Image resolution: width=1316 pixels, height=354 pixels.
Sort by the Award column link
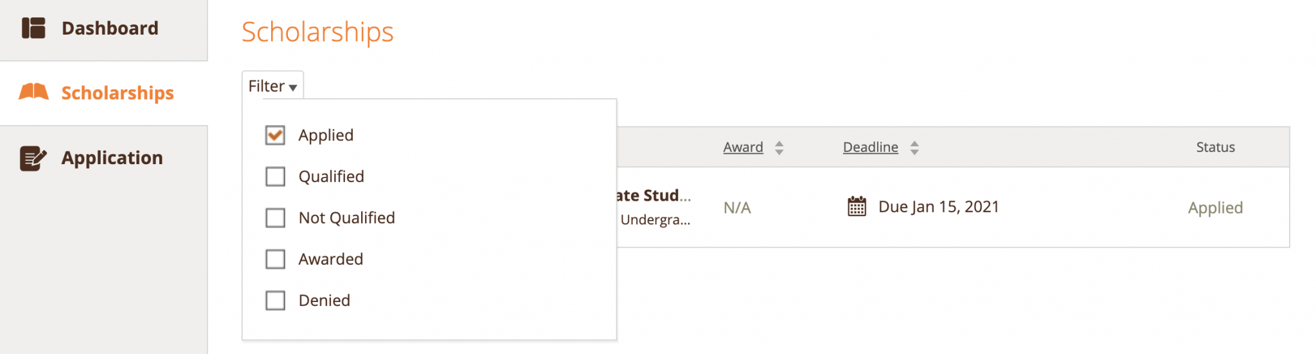point(743,147)
